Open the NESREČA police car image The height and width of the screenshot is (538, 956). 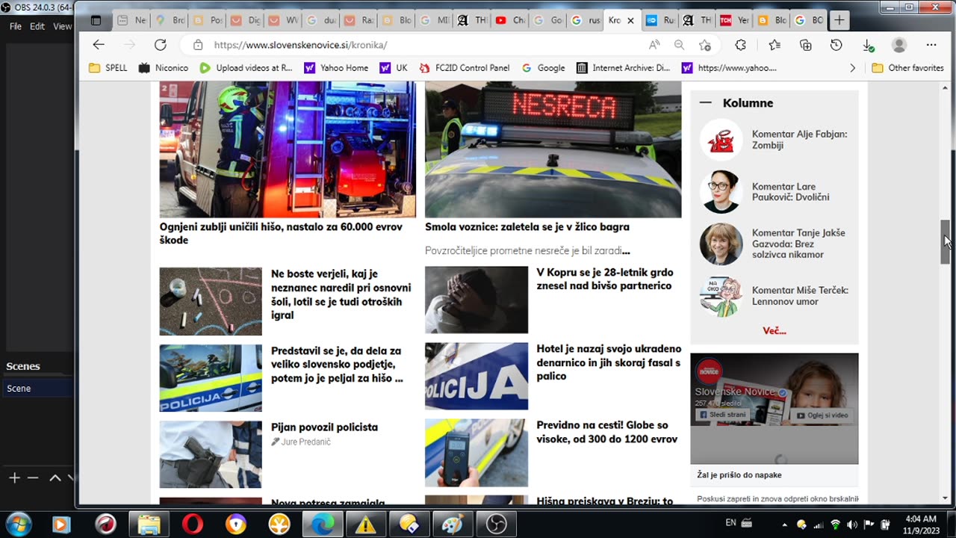coord(553,149)
